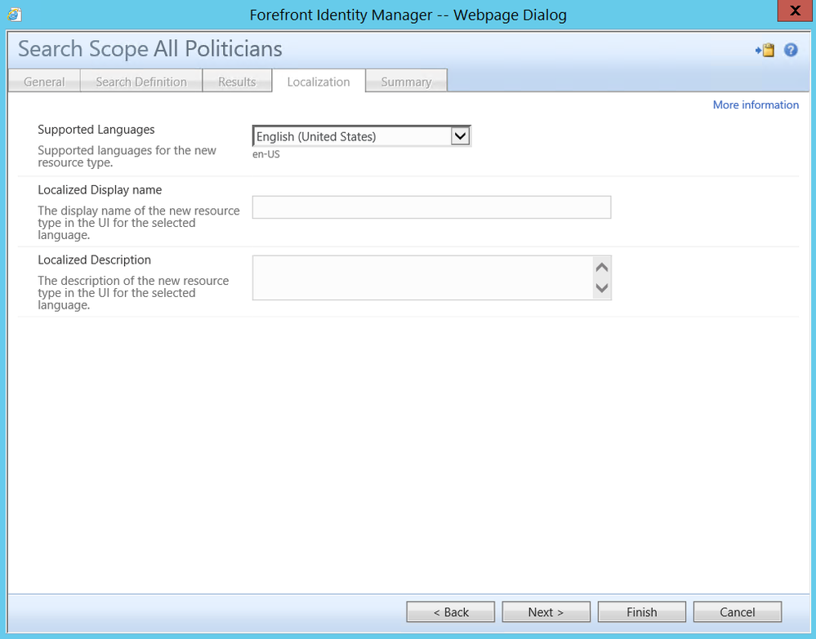
Task: Open the More information link
Action: pos(756,105)
